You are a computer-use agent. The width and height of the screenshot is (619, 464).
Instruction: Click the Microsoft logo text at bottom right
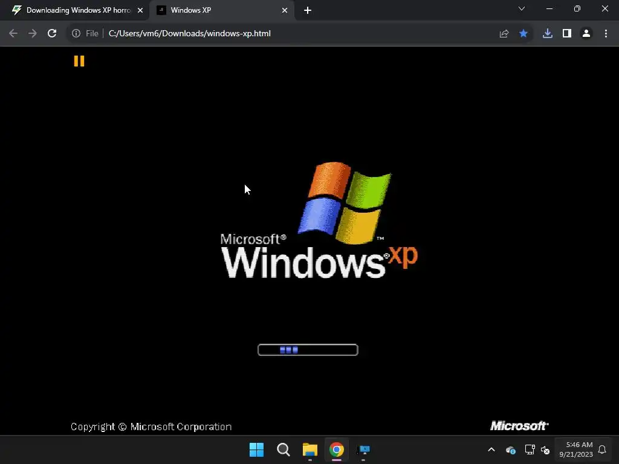(519, 426)
